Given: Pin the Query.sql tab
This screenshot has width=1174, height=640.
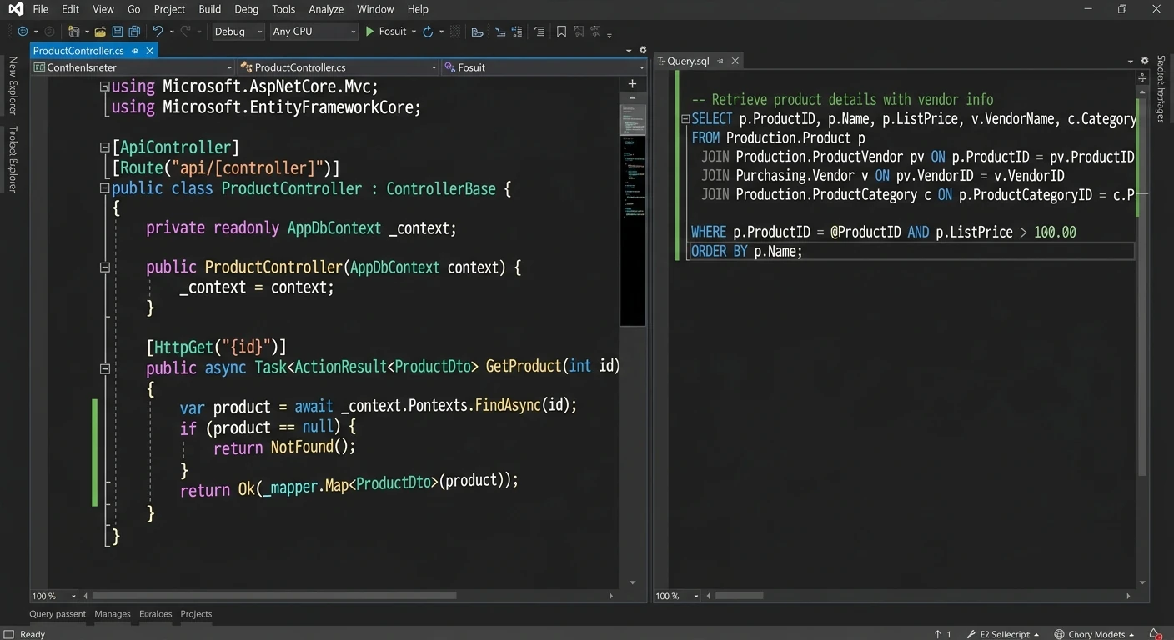Looking at the screenshot, I should point(720,61).
